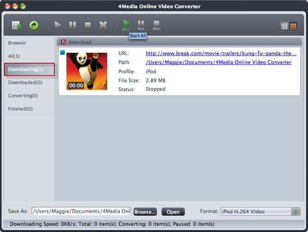The image size is (308, 232).
Task: Minimize the window with yellow button
Action: pos(15,6)
